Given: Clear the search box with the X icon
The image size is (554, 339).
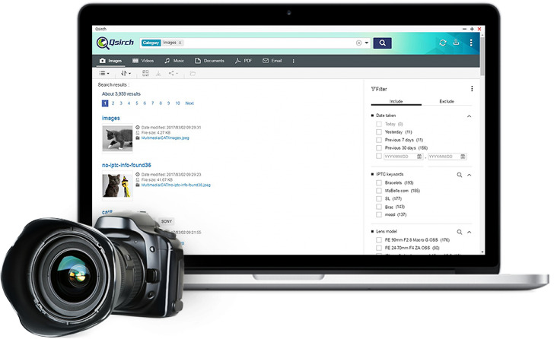Looking at the screenshot, I should pos(358,43).
